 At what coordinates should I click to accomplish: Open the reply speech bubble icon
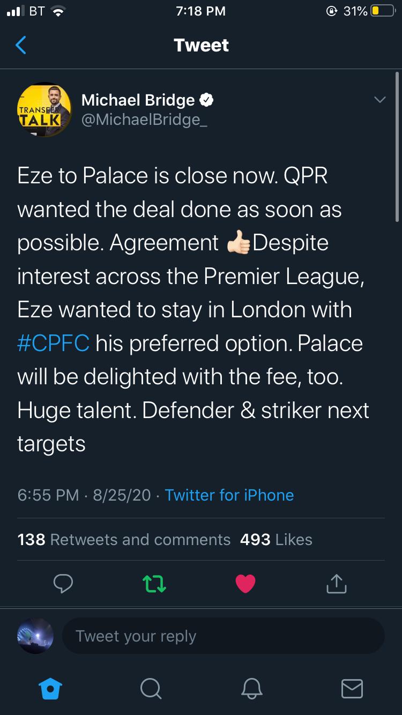(63, 584)
